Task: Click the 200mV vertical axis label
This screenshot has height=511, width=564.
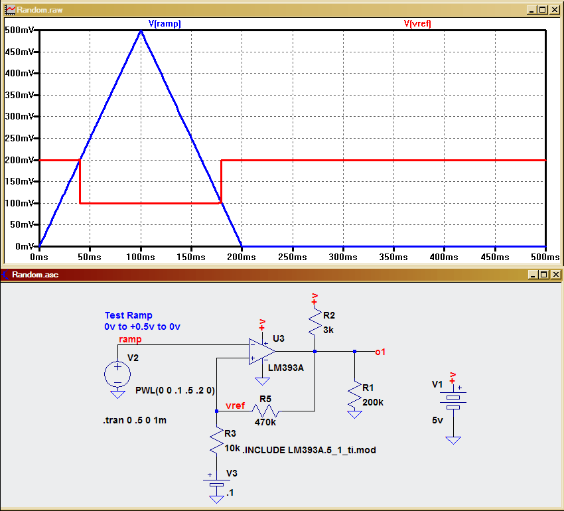Action: pos(19,160)
